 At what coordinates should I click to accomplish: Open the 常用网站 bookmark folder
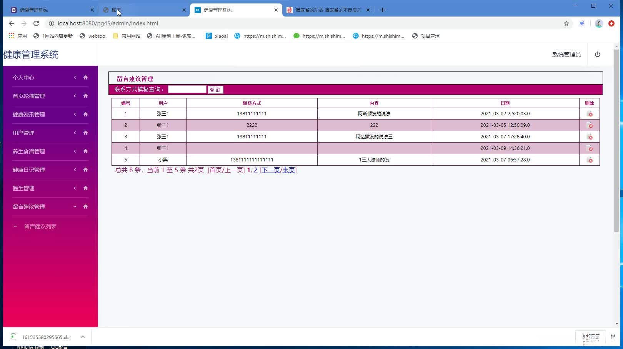tap(127, 36)
